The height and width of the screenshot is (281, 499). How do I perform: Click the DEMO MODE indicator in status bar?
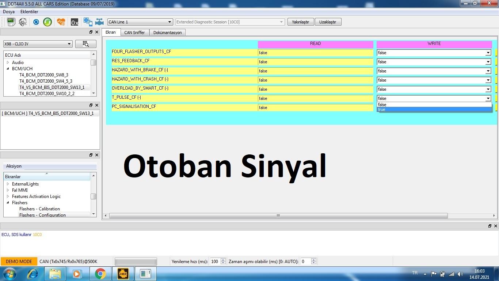click(19, 261)
